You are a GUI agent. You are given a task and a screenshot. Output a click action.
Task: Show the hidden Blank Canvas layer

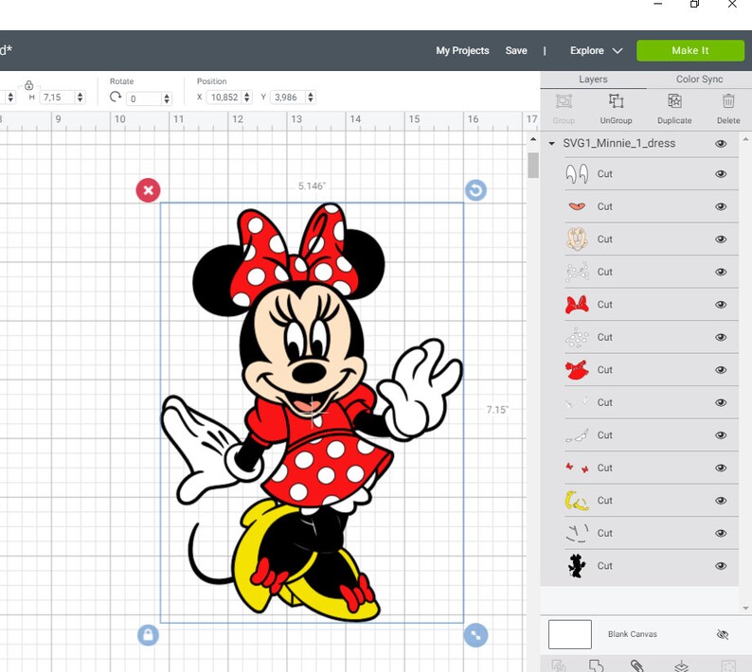723,634
